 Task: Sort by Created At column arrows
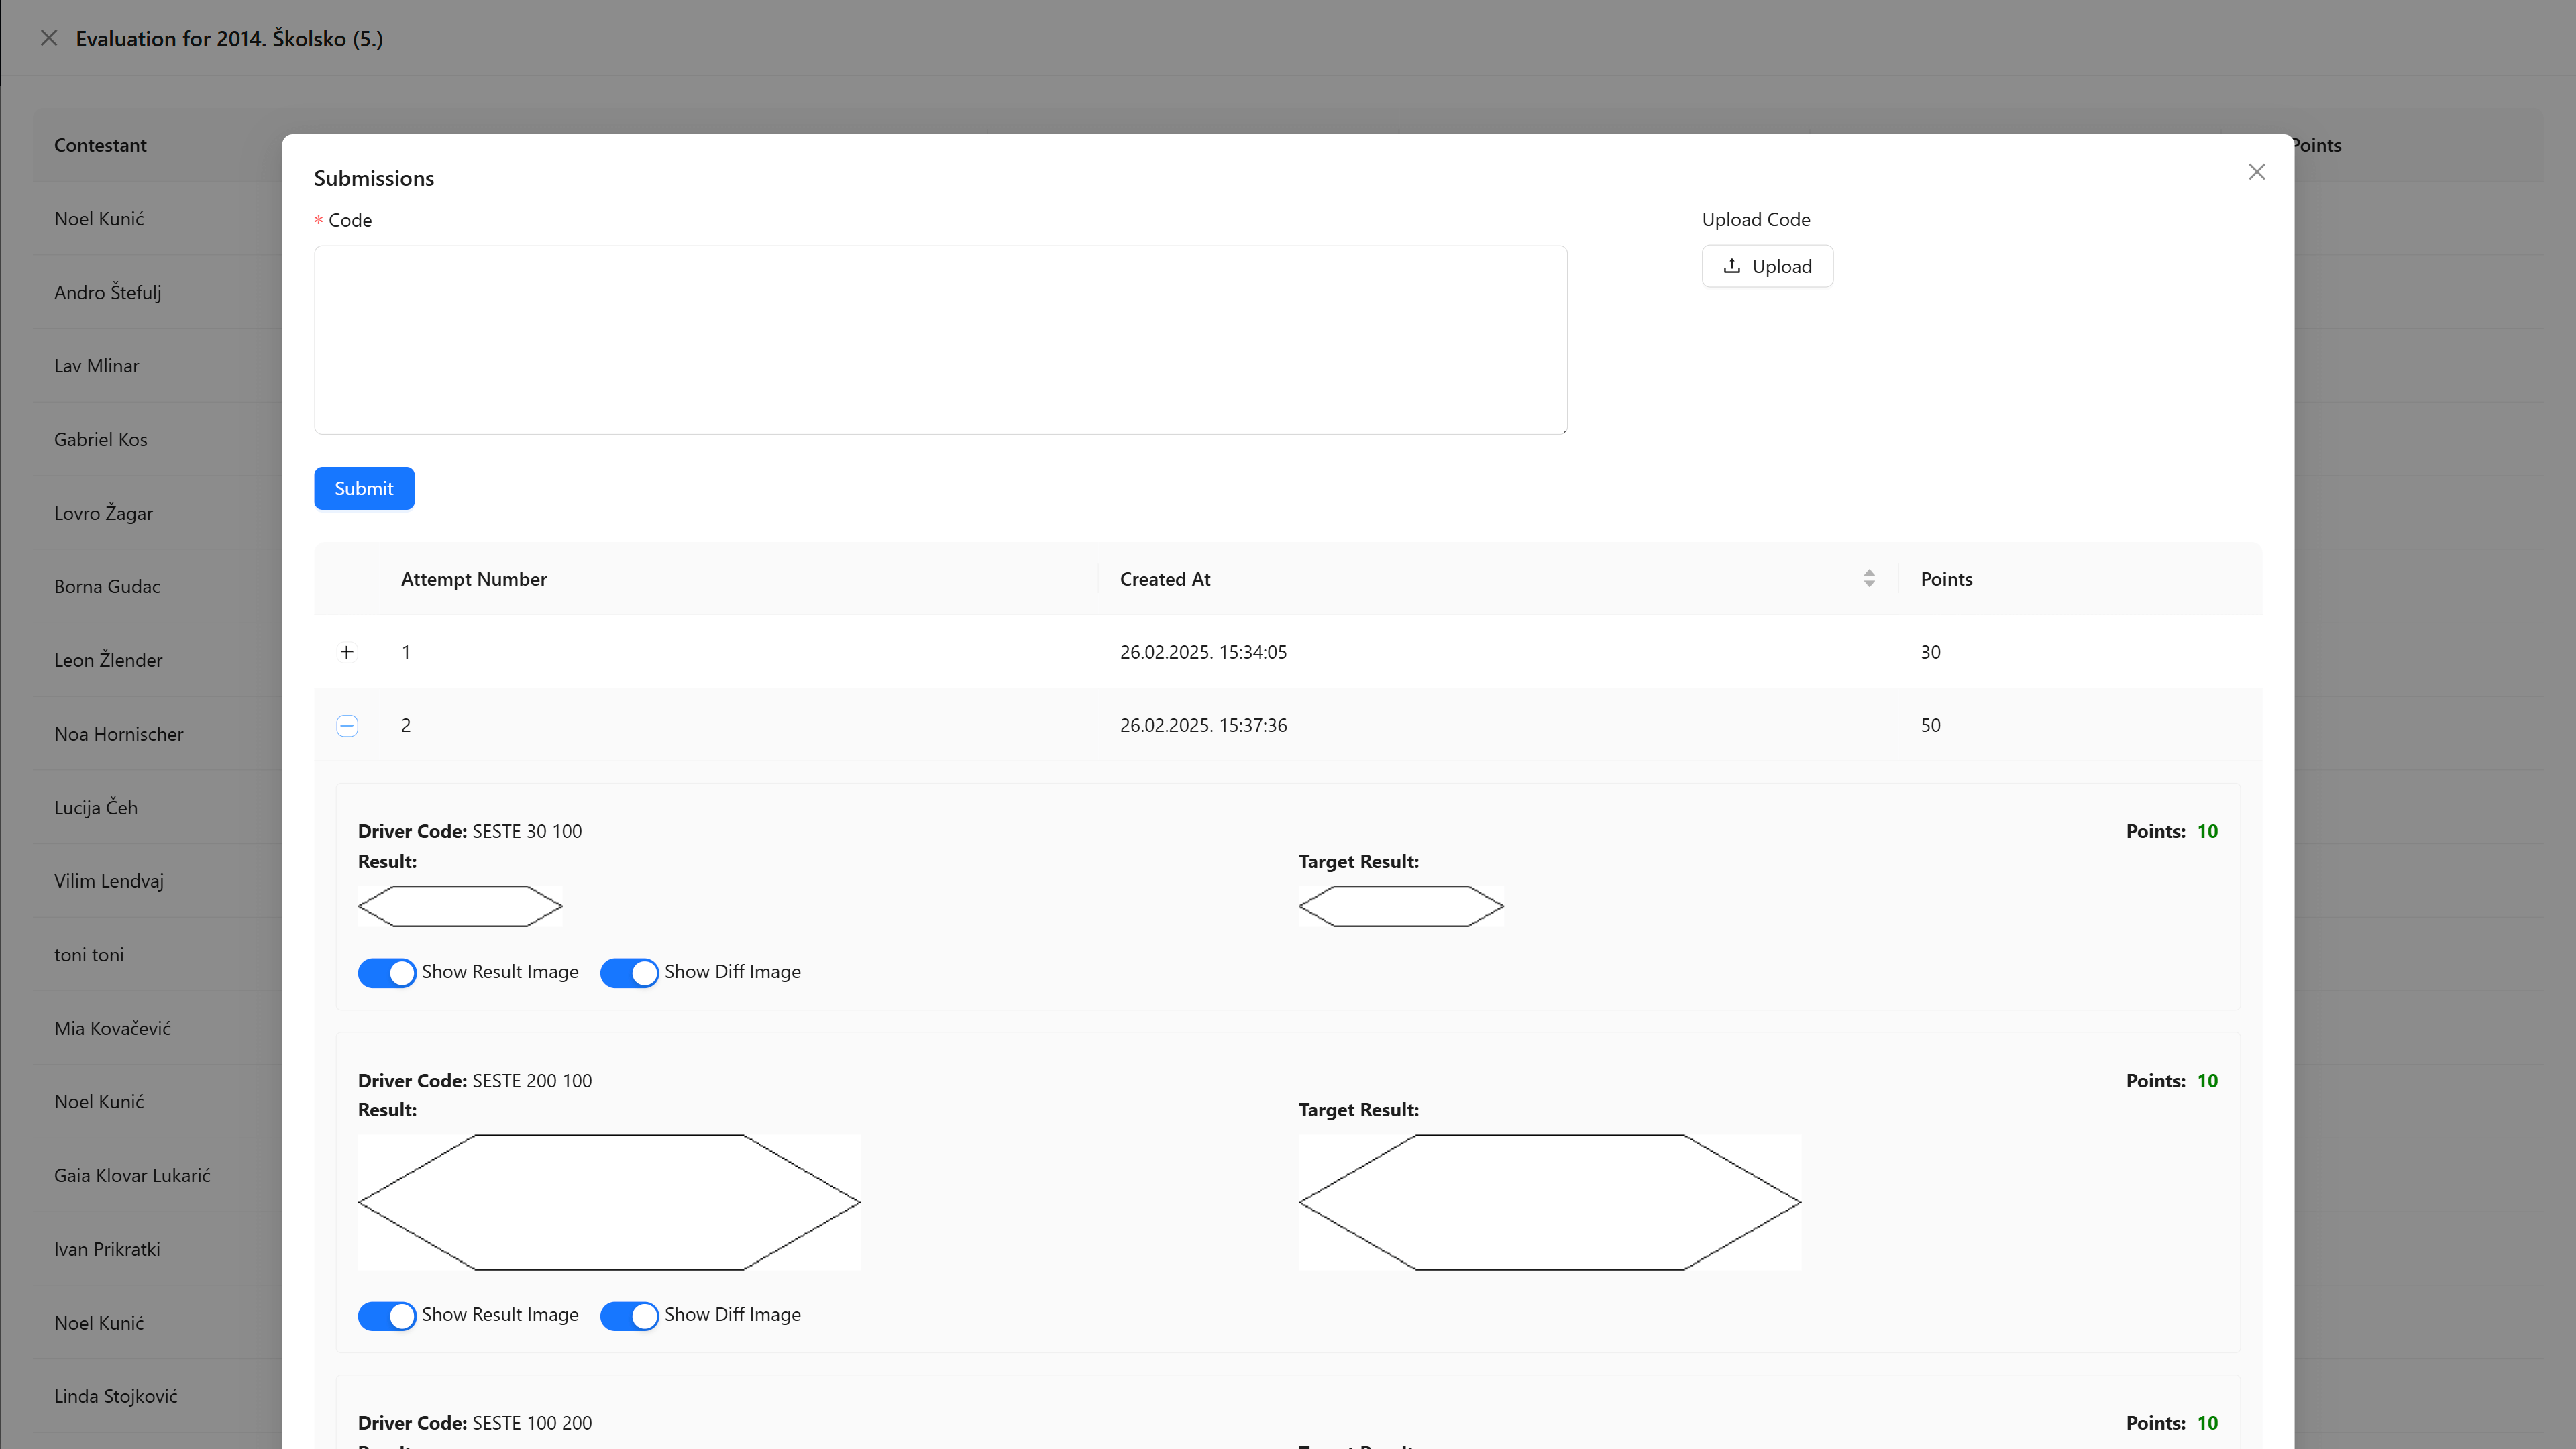1869,579
